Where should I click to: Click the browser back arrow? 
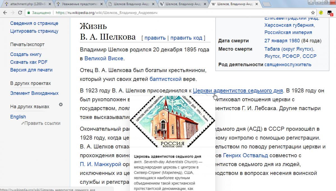click(5, 13)
